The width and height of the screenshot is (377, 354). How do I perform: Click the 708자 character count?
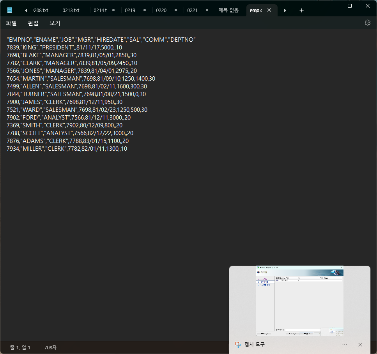(51, 347)
